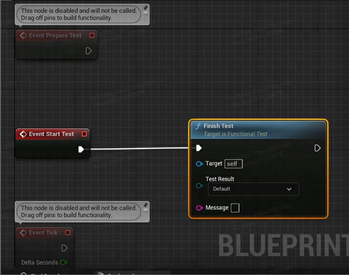Click Event Start Test execution output pin
349x275 pixels.
(81, 149)
